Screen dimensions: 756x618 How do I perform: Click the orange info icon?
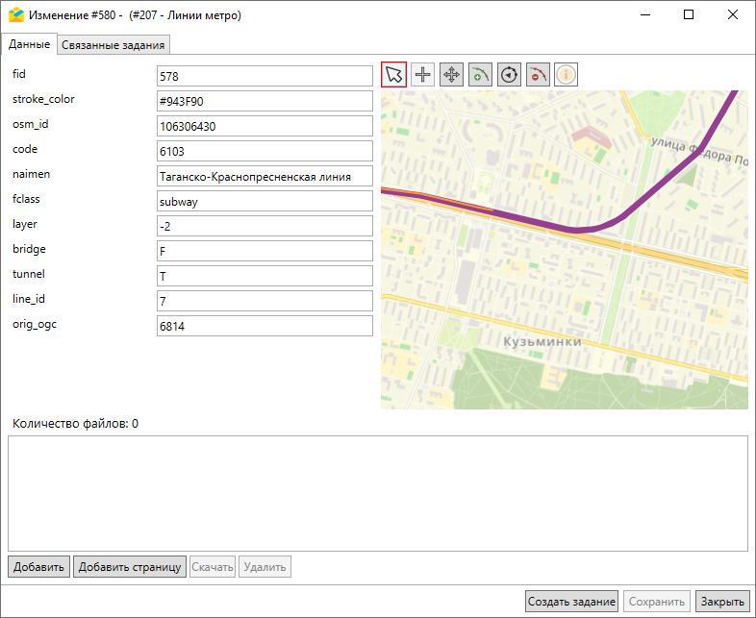click(x=567, y=75)
